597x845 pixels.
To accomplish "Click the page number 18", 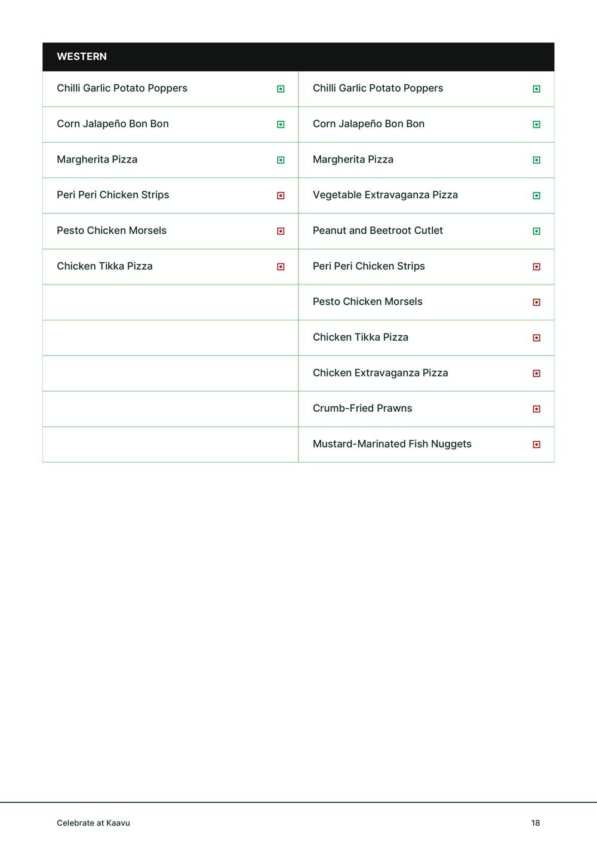I will [536, 823].
